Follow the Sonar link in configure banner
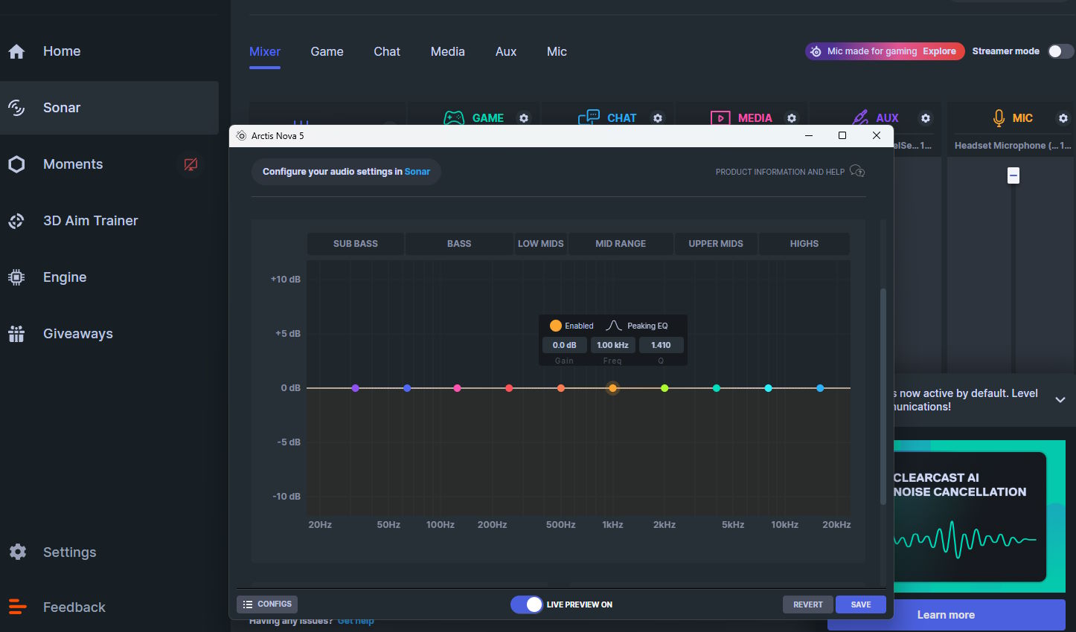The width and height of the screenshot is (1076, 632). 417,172
